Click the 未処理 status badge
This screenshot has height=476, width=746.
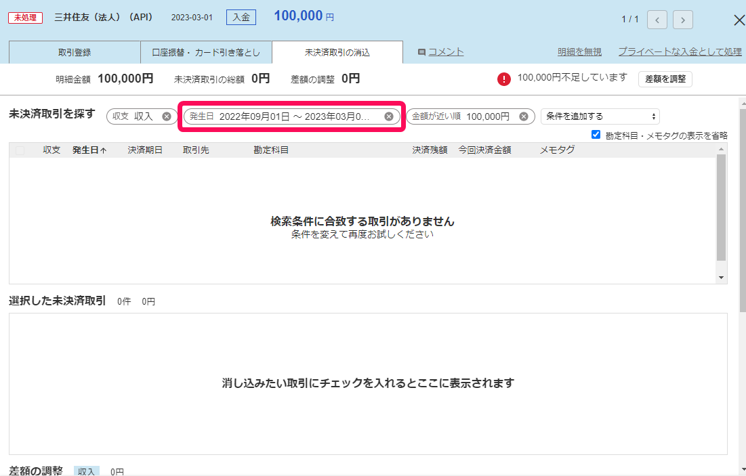tap(25, 18)
